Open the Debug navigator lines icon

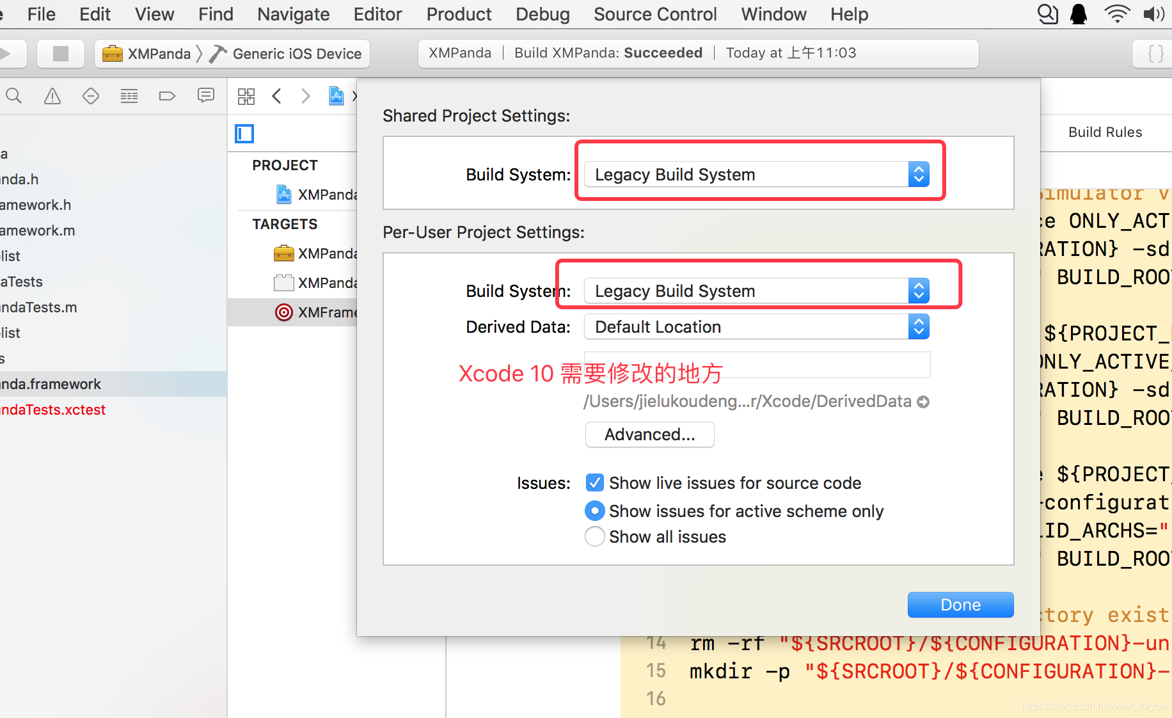[x=129, y=96]
